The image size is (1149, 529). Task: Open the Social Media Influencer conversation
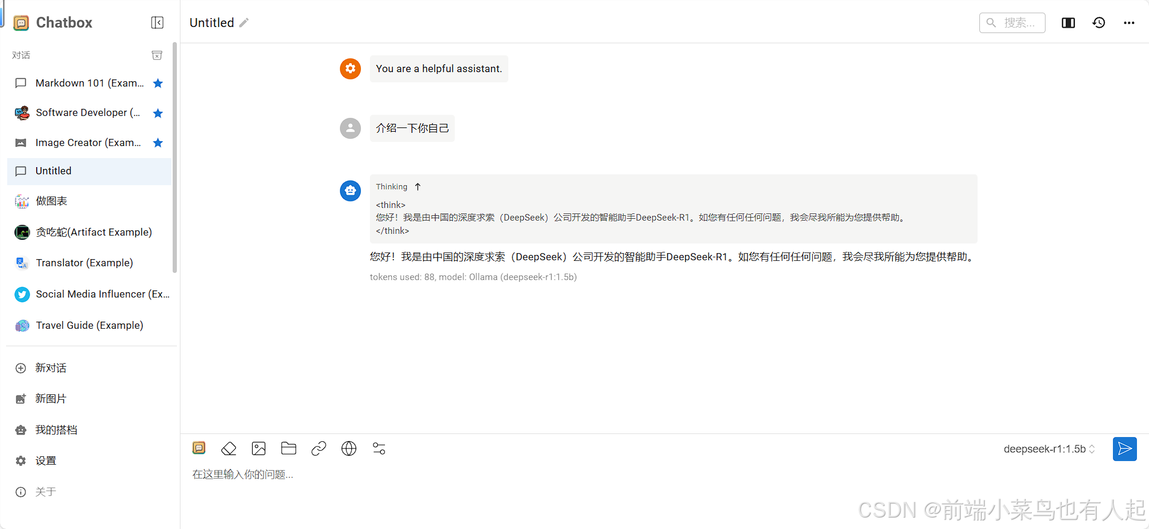[90, 294]
